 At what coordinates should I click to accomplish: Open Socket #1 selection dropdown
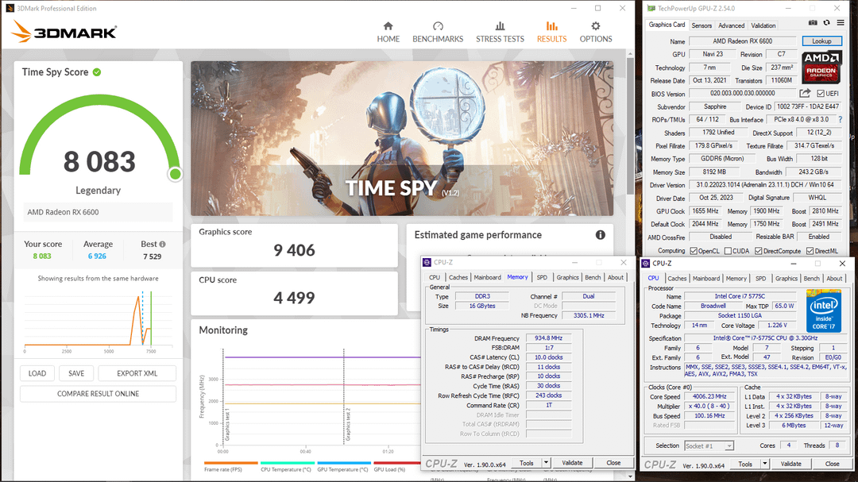click(709, 446)
